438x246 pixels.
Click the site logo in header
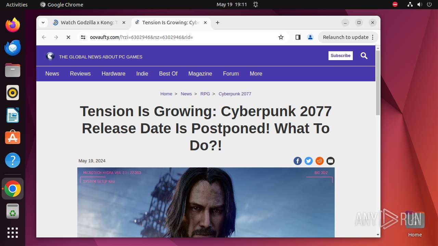click(x=50, y=56)
